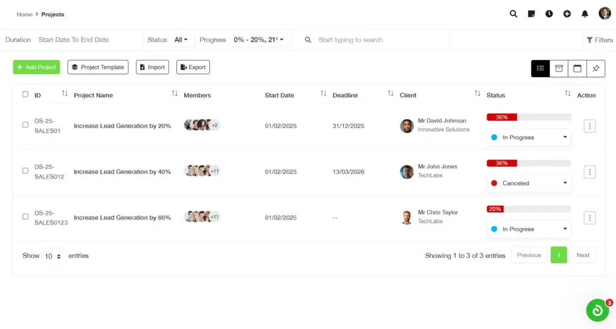Open action menu for DS-25-SALES0123
616x329 pixels.
(590, 218)
